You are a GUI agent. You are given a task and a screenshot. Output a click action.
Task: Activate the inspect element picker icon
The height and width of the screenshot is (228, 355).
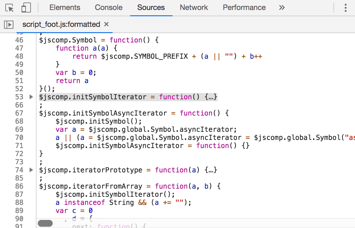10,8
